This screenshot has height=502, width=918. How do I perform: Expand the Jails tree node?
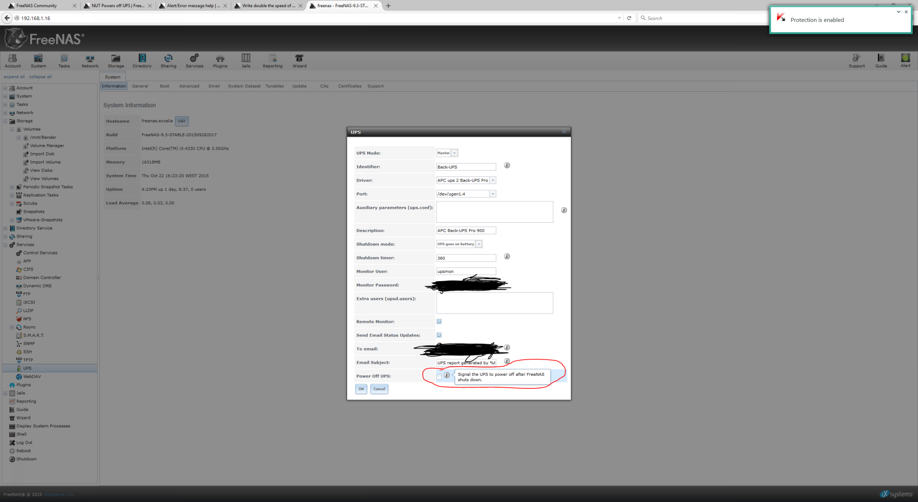pos(5,393)
